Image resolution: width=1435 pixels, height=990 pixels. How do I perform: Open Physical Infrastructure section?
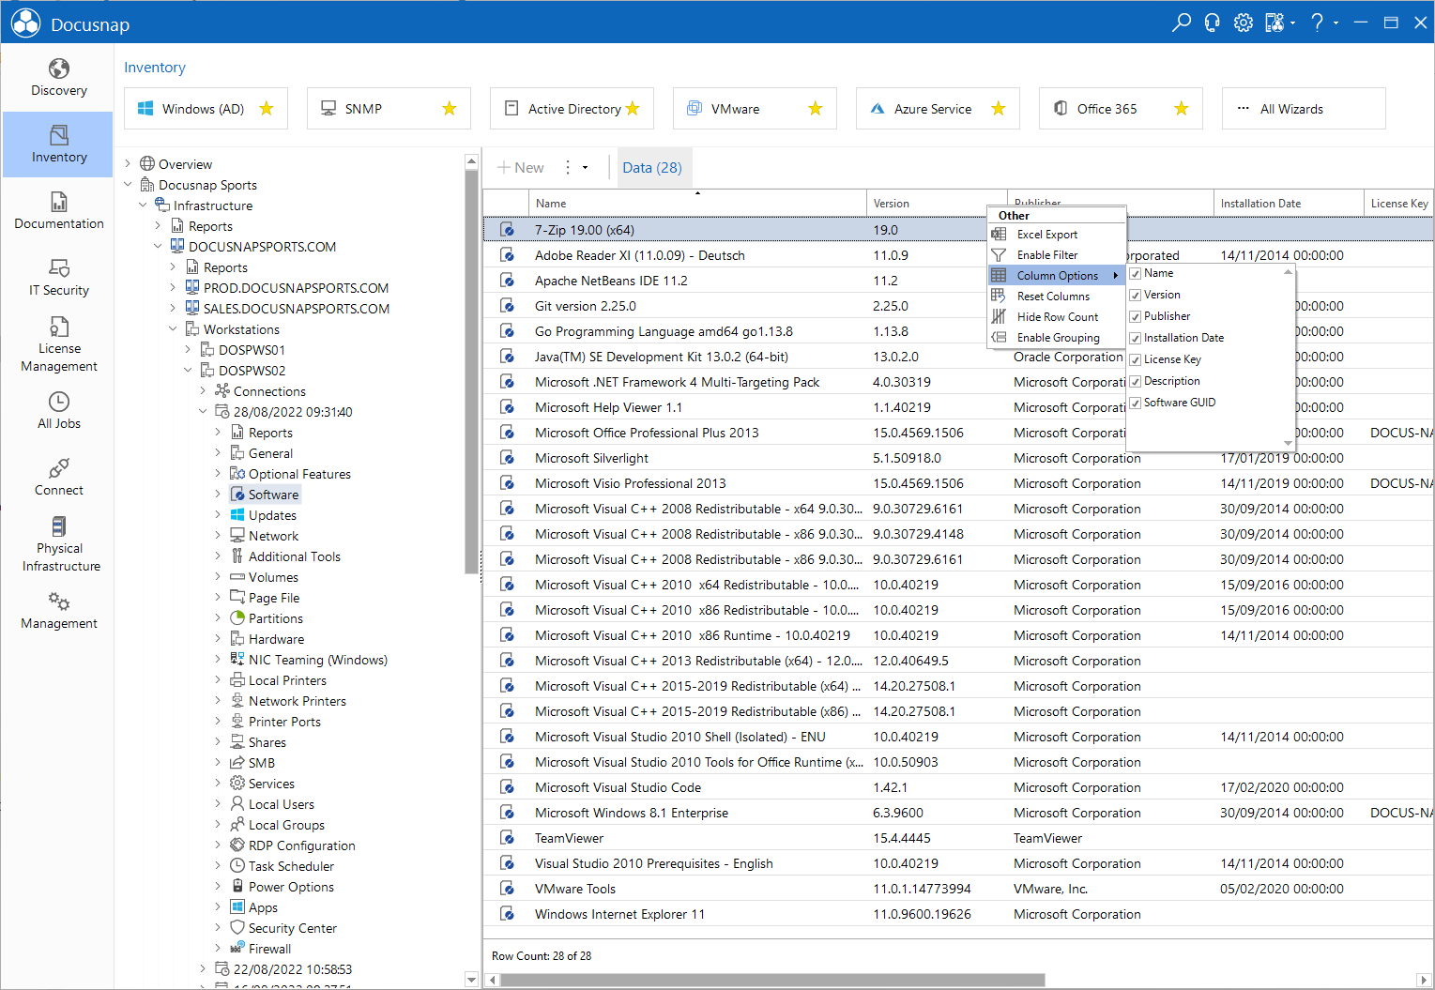(x=58, y=544)
